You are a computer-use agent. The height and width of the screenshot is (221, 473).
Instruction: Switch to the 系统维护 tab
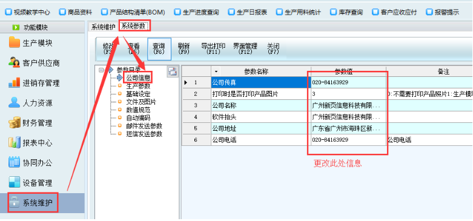click(104, 27)
